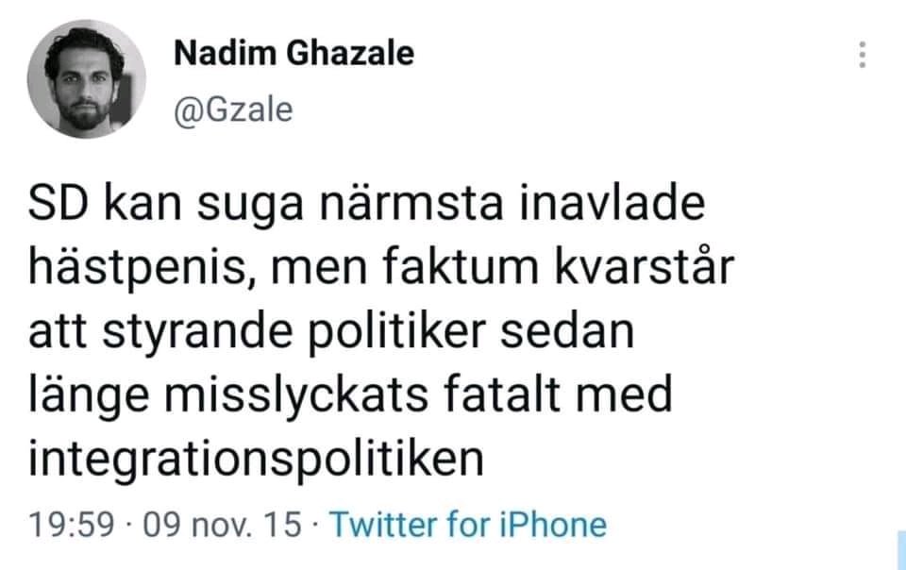Open the three-dot more options menu

862,55
